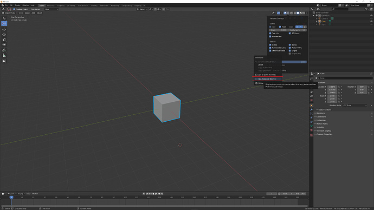Select the Cursor tool in left toolbar

coord(4,24)
